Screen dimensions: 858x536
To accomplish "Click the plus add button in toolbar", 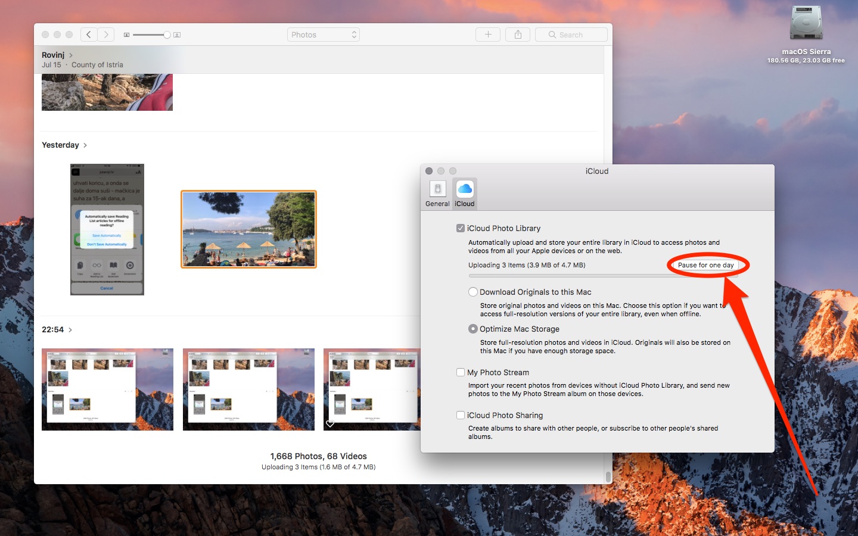I will pos(487,35).
